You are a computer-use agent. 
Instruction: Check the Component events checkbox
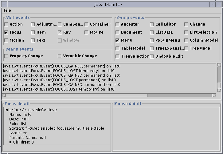(x=60, y=24)
